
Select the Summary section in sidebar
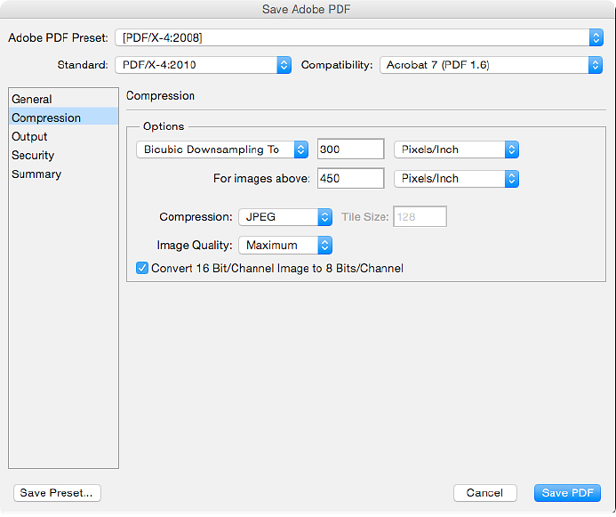tap(63, 174)
